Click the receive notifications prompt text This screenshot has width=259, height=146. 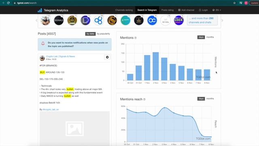point(78,44)
